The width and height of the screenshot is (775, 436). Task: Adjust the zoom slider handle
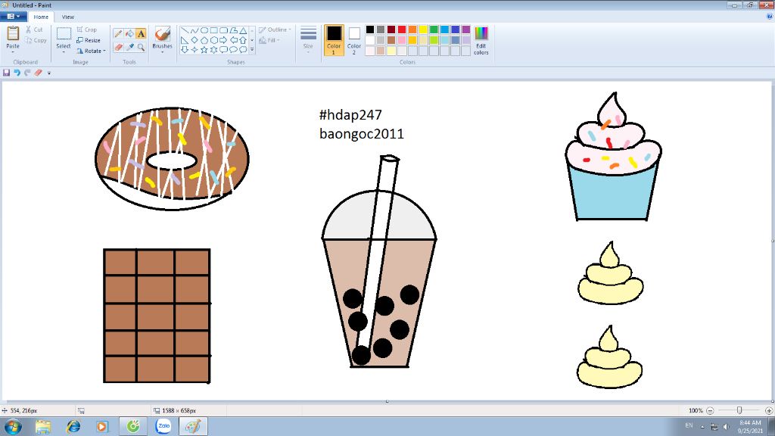[x=739, y=410]
